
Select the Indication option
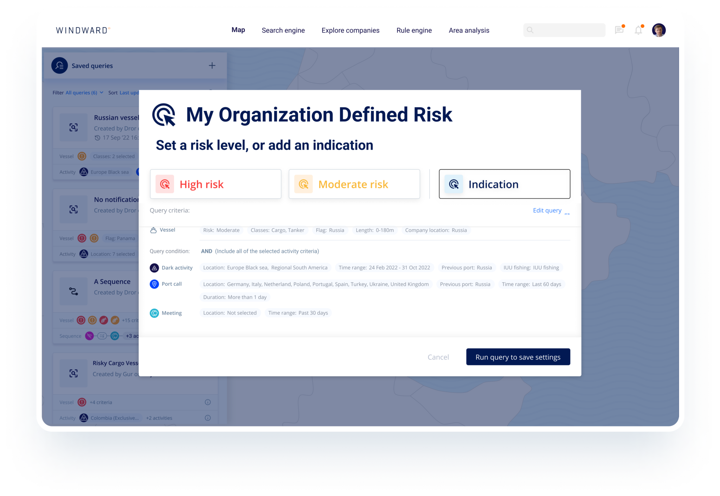[x=504, y=184]
